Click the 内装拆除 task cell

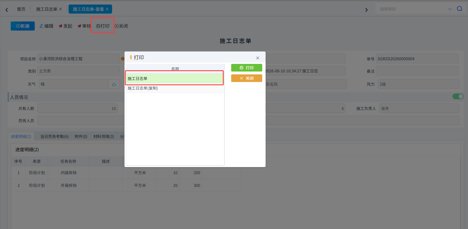(x=69, y=173)
